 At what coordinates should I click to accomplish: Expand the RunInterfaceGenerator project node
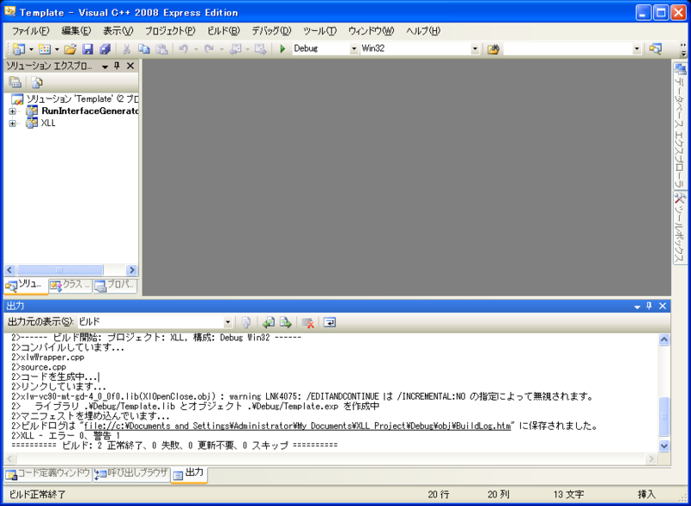pos(12,111)
